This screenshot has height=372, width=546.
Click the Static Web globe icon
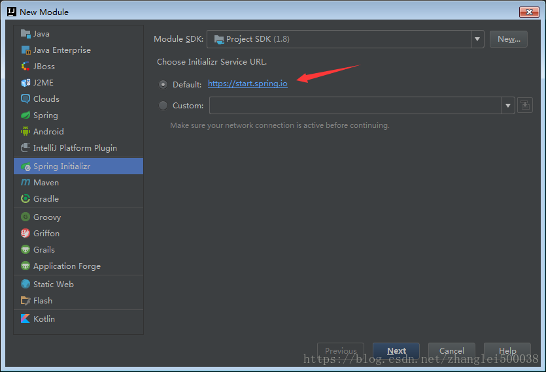[x=26, y=285]
